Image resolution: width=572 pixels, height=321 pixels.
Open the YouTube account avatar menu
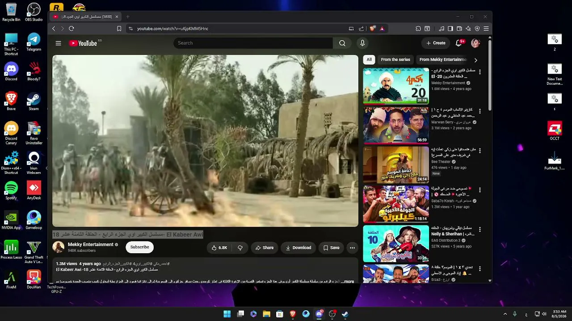(x=475, y=43)
